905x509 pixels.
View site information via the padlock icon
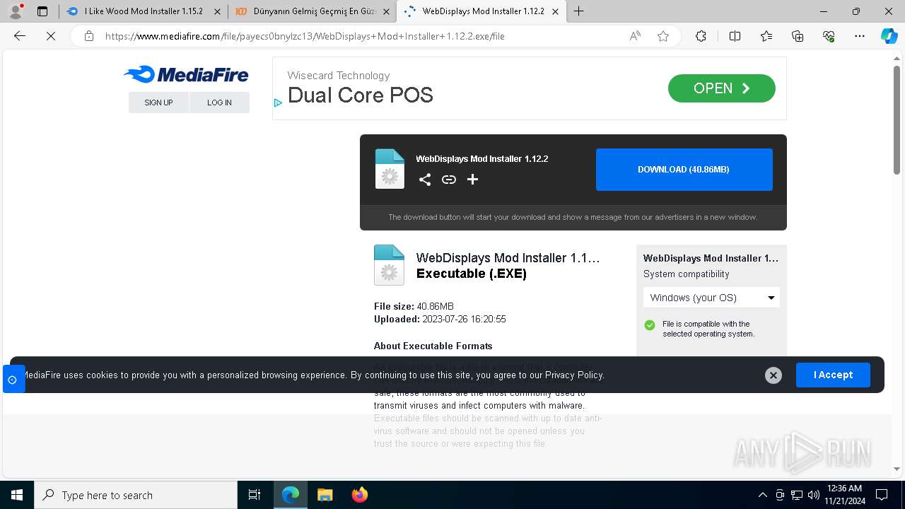click(89, 36)
